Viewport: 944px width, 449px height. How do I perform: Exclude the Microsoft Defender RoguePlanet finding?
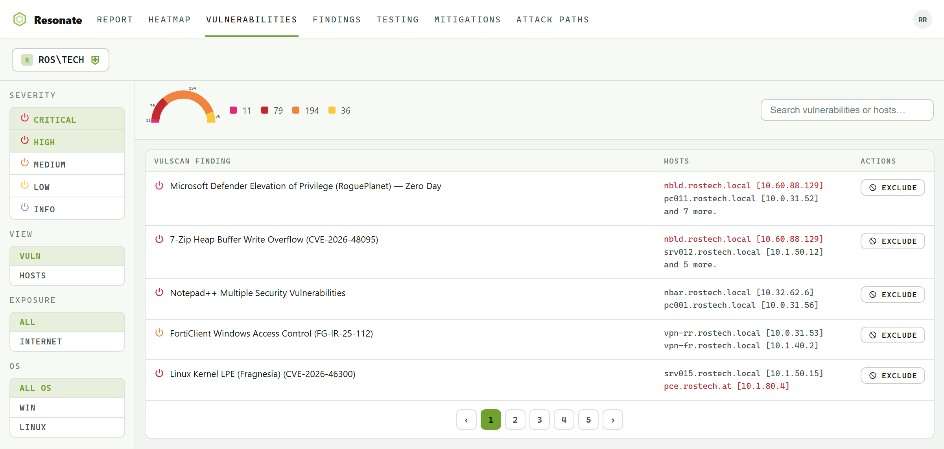[x=892, y=188]
